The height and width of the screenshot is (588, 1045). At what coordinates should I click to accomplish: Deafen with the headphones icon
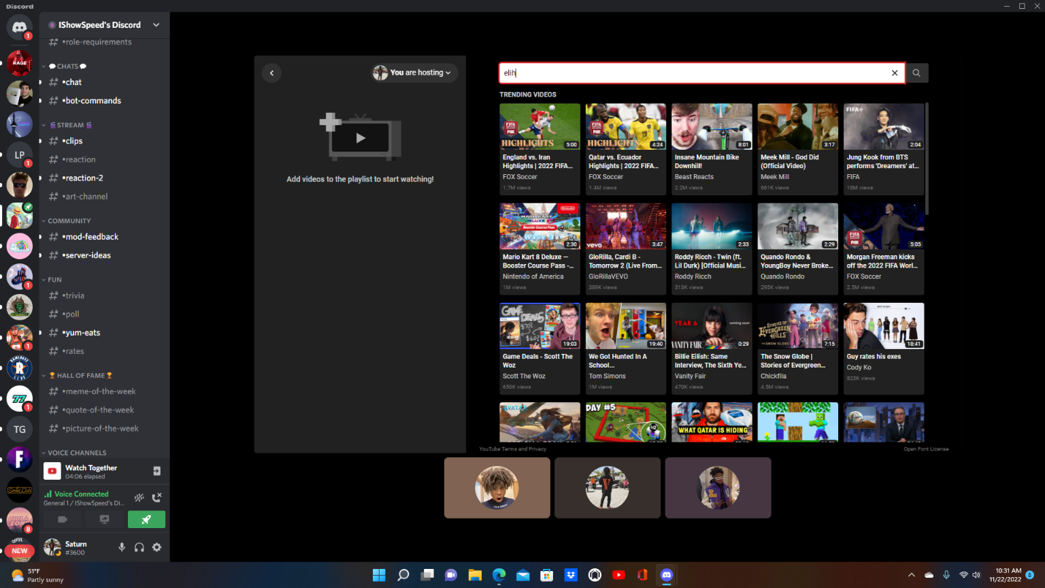pyautogui.click(x=139, y=547)
